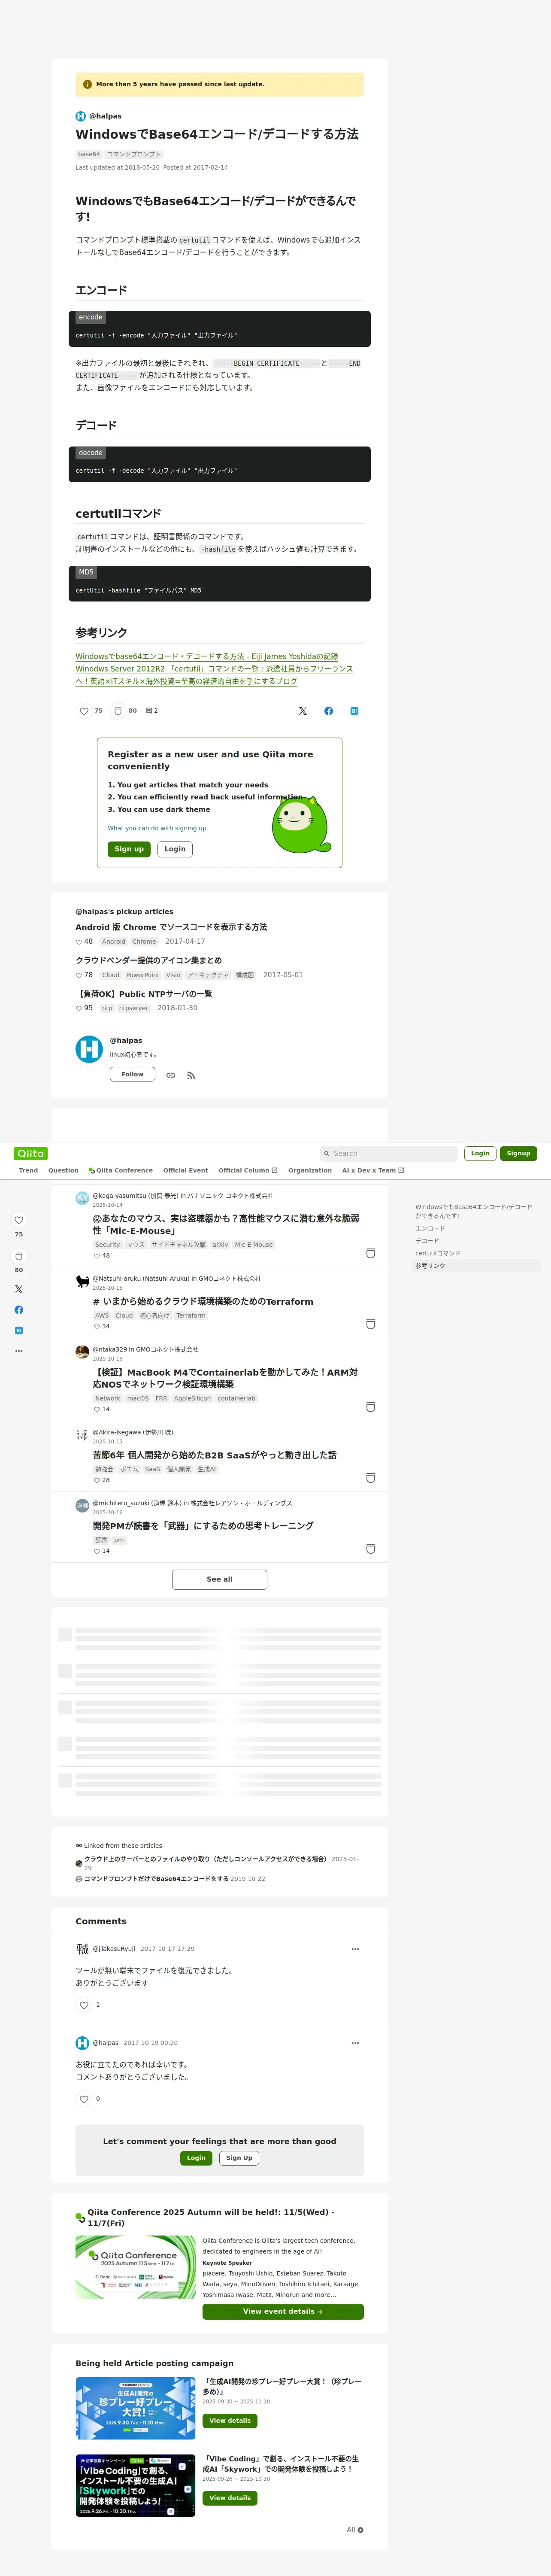Click the X share icon under the article body
The height and width of the screenshot is (2576, 551).
coord(303,711)
